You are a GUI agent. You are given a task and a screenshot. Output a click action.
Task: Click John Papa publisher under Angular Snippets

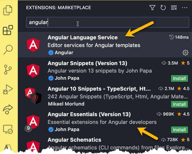tap(67, 78)
